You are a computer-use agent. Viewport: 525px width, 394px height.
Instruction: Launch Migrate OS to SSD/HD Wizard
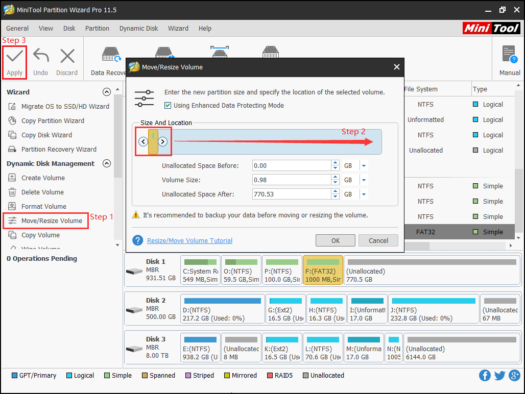[59, 106]
